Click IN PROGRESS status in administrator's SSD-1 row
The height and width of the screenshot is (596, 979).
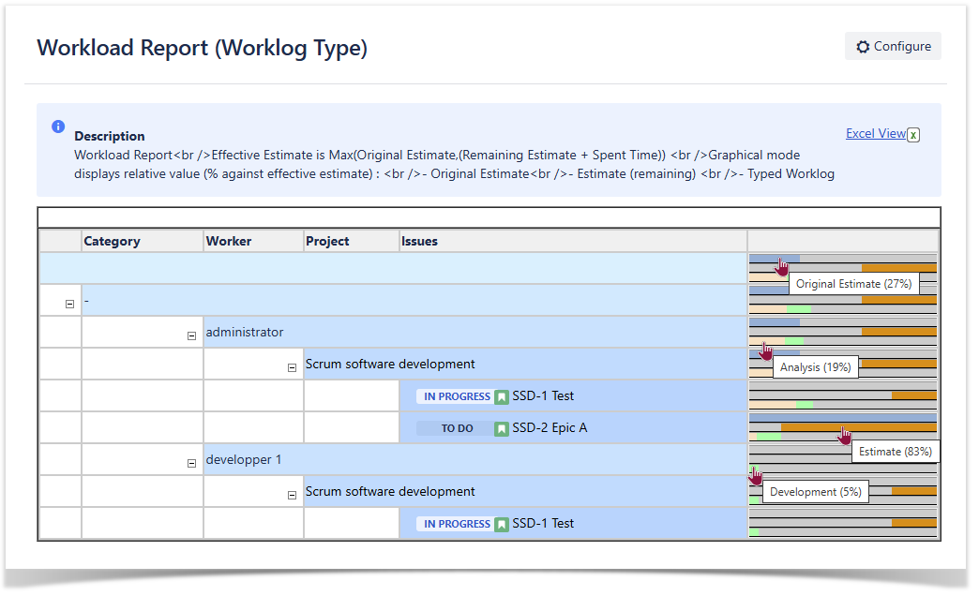click(457, 396)
